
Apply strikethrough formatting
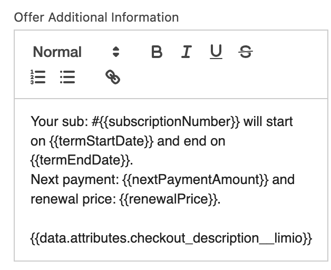point(245,52)
